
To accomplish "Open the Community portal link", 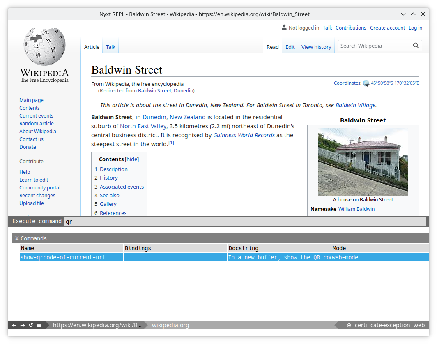I will pos(40,188).
